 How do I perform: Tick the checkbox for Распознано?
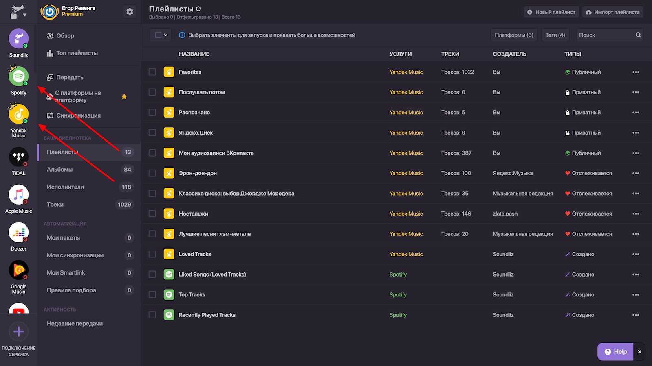coord(152,112)
